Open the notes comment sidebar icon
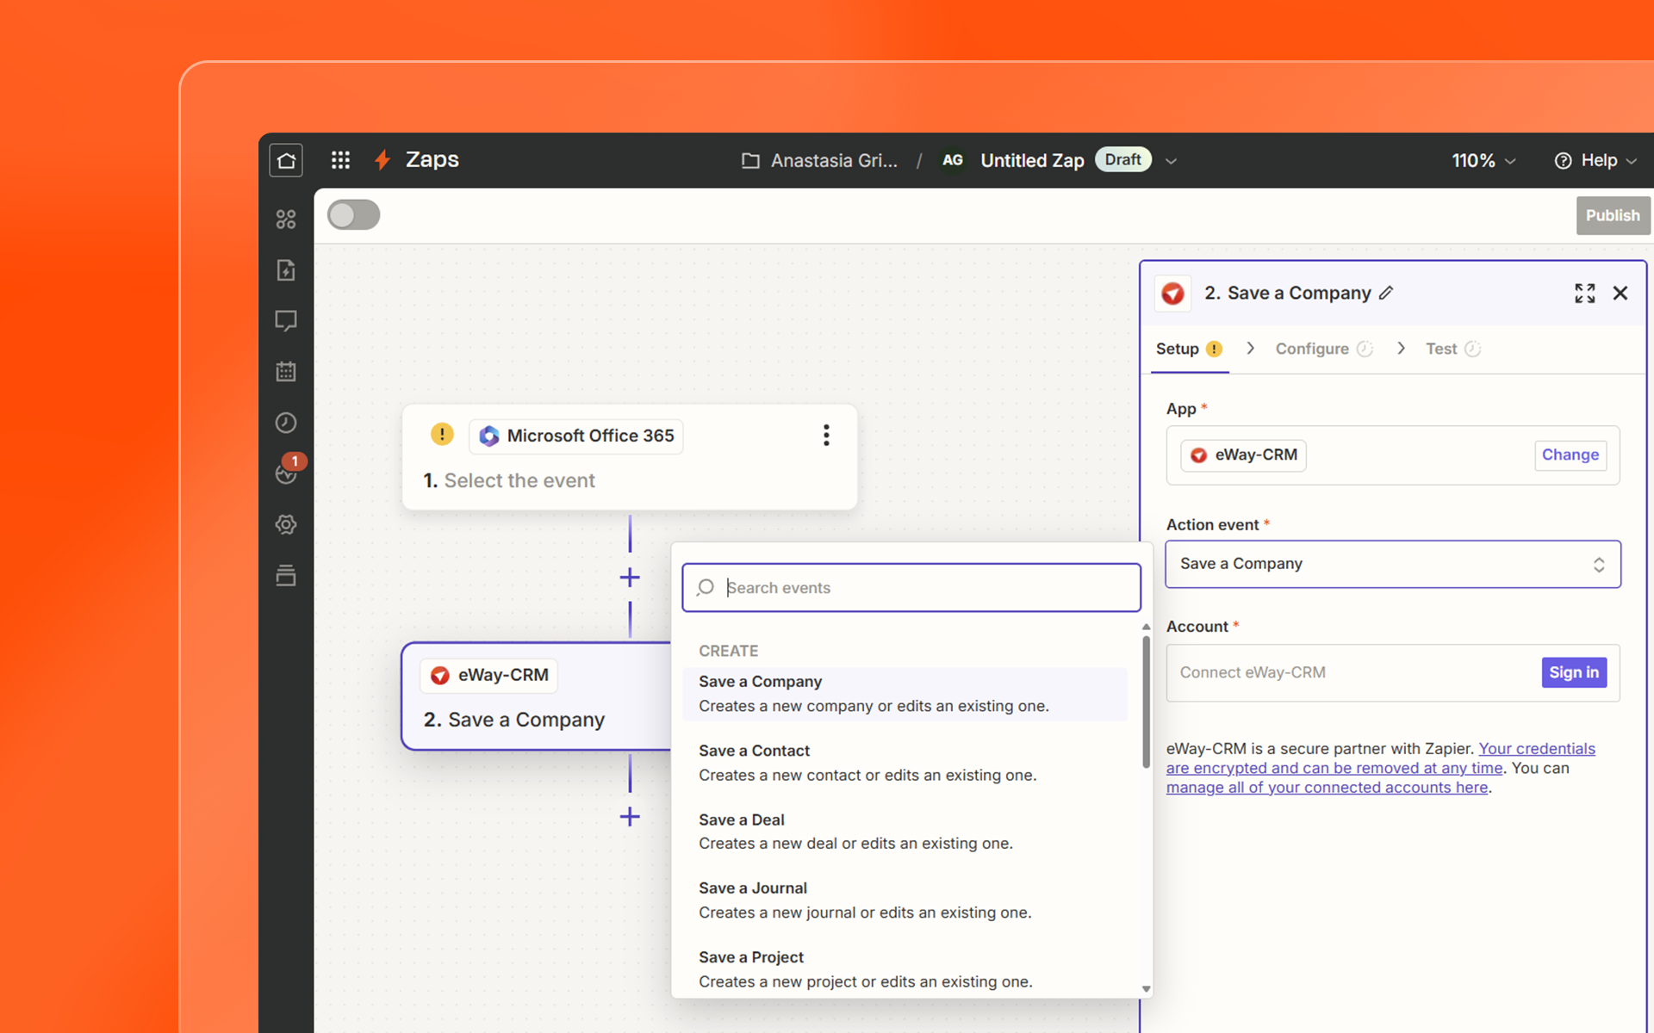Image resolution: width=1654 pixels, height=1033 pixels. click(x=286, y=321)
